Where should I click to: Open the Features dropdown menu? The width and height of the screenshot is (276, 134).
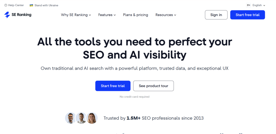click(107, 15)
